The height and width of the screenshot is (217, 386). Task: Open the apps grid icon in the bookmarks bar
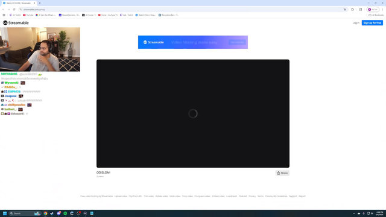point(4,15)
